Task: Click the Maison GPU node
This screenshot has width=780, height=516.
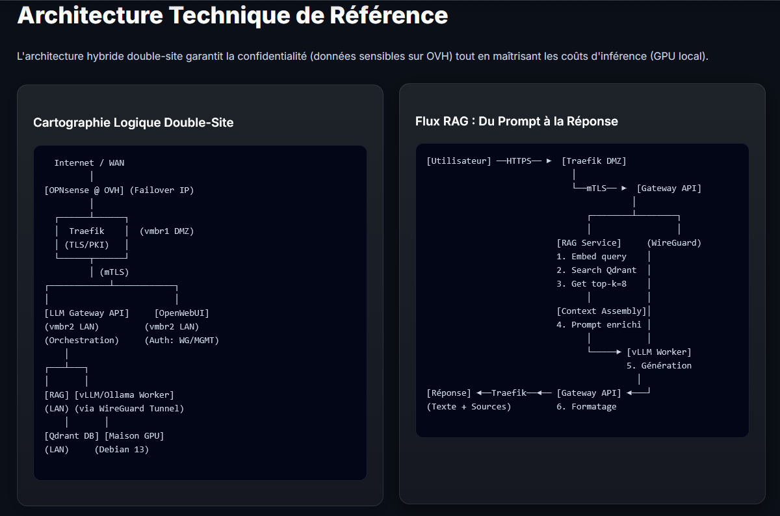Action: point(134,436)
